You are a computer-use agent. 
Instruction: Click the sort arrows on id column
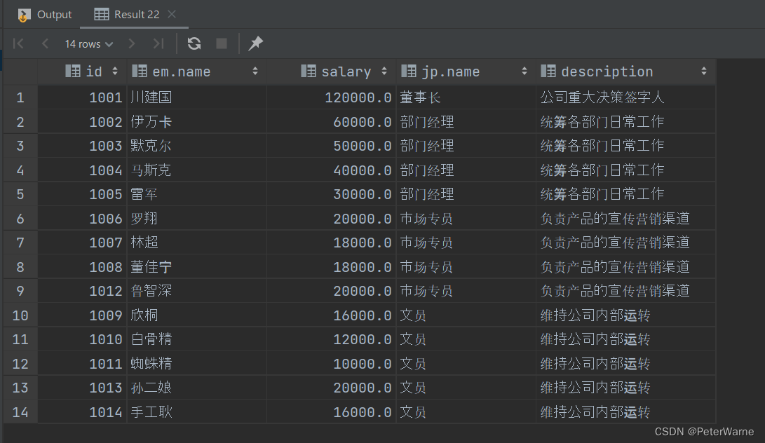[x=115, y=71]
